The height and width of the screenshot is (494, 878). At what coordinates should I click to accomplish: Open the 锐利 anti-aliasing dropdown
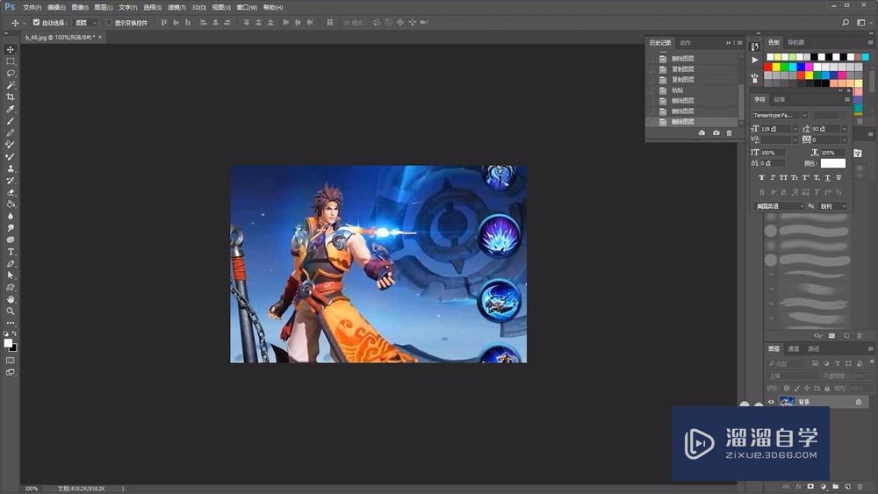833,206
